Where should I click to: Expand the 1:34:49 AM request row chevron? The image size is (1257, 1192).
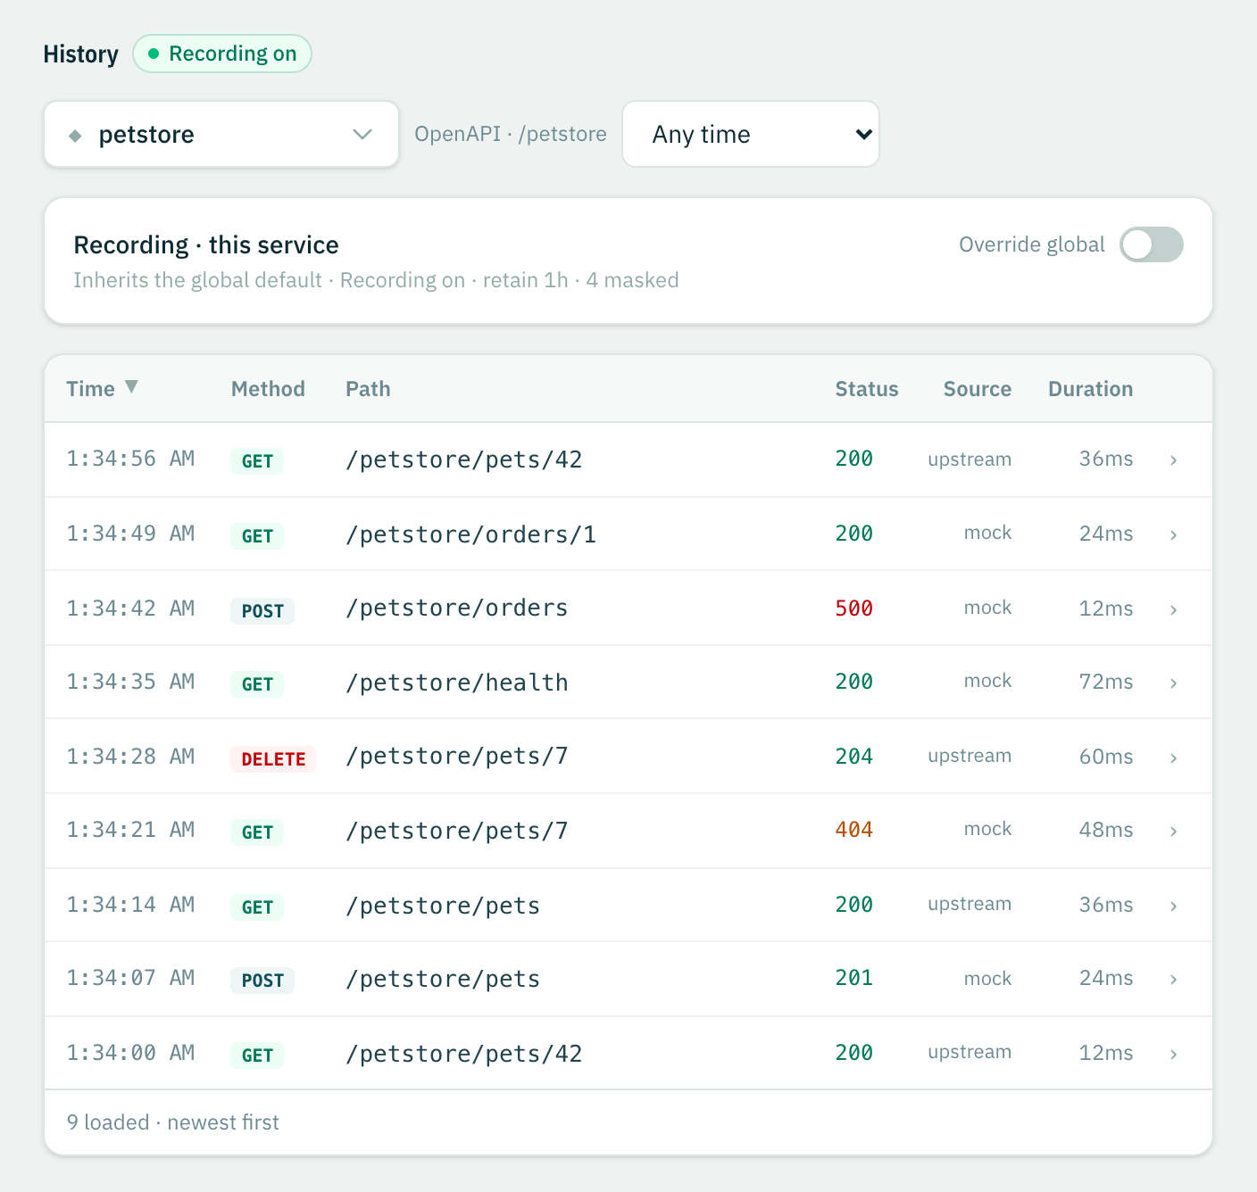(x=1173, y=534)
